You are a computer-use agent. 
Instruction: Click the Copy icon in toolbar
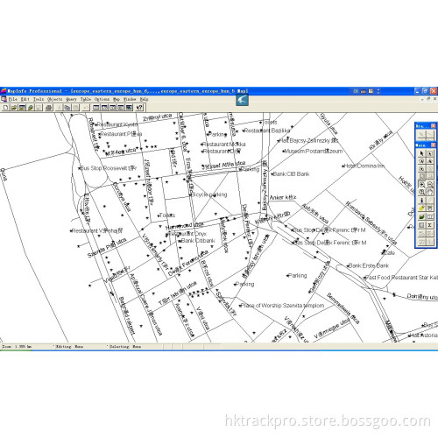pos(67,108)
